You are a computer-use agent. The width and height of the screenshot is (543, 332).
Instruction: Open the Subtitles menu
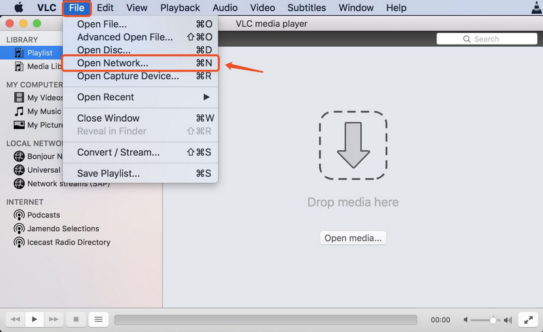click(x=306, y=8)
